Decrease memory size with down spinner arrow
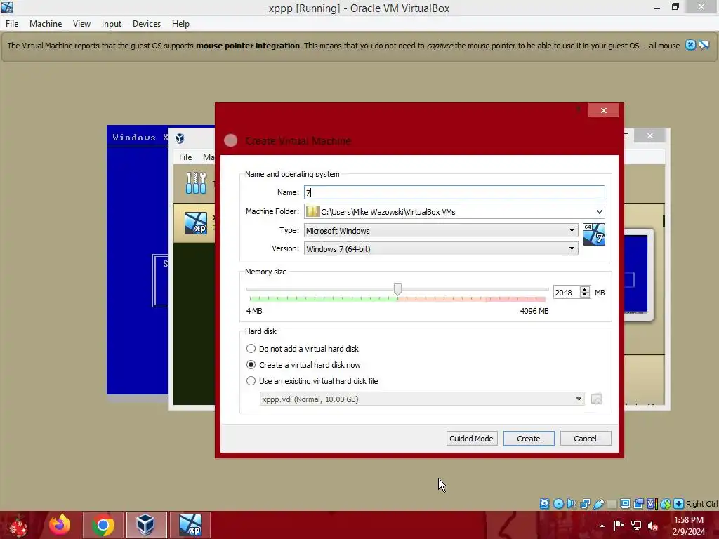The image size is (719, 539). pos(585,295)
